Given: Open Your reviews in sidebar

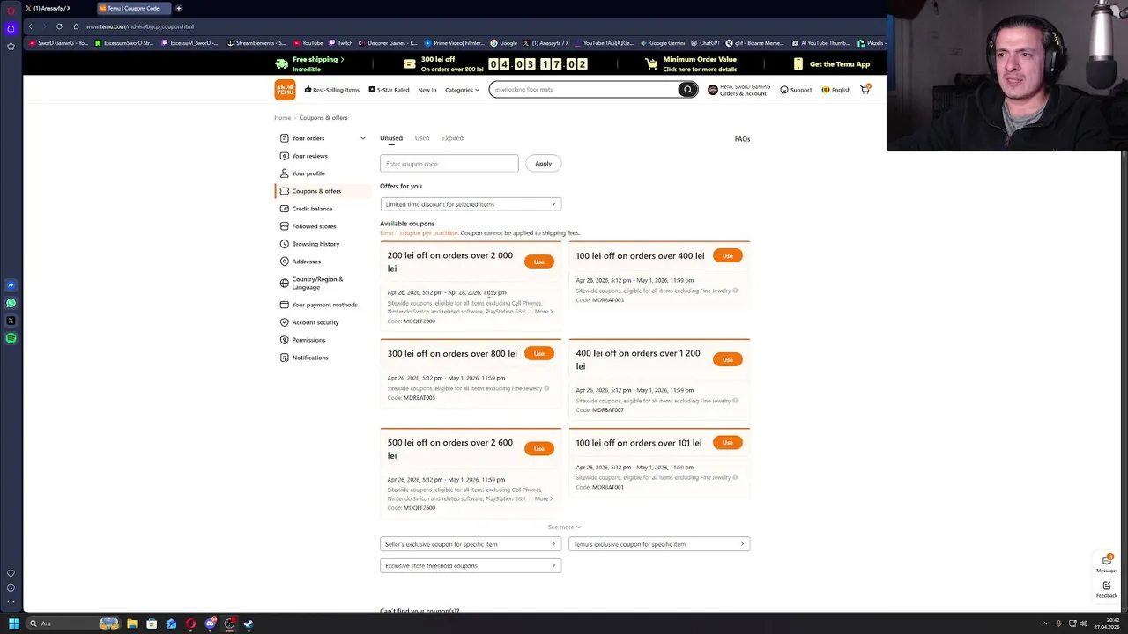Looking at the screenshot, I should click(x=309, y=156).
